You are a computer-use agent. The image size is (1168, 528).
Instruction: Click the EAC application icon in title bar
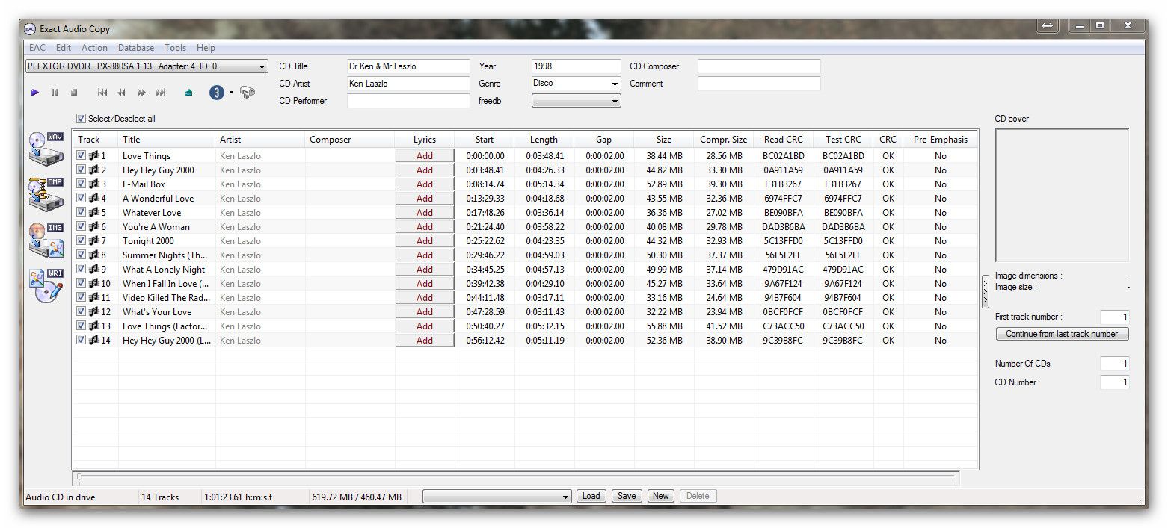click(30, 29)
